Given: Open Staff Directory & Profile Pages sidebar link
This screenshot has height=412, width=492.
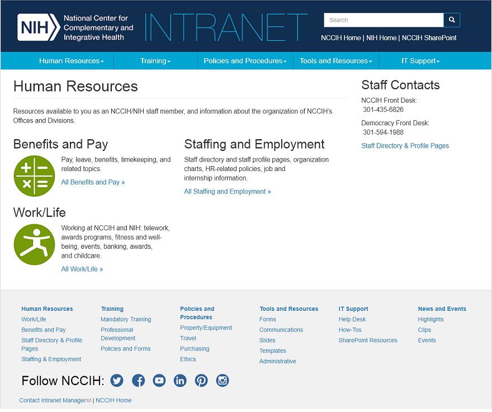Looking at the screenshot, I should point(405,145).
